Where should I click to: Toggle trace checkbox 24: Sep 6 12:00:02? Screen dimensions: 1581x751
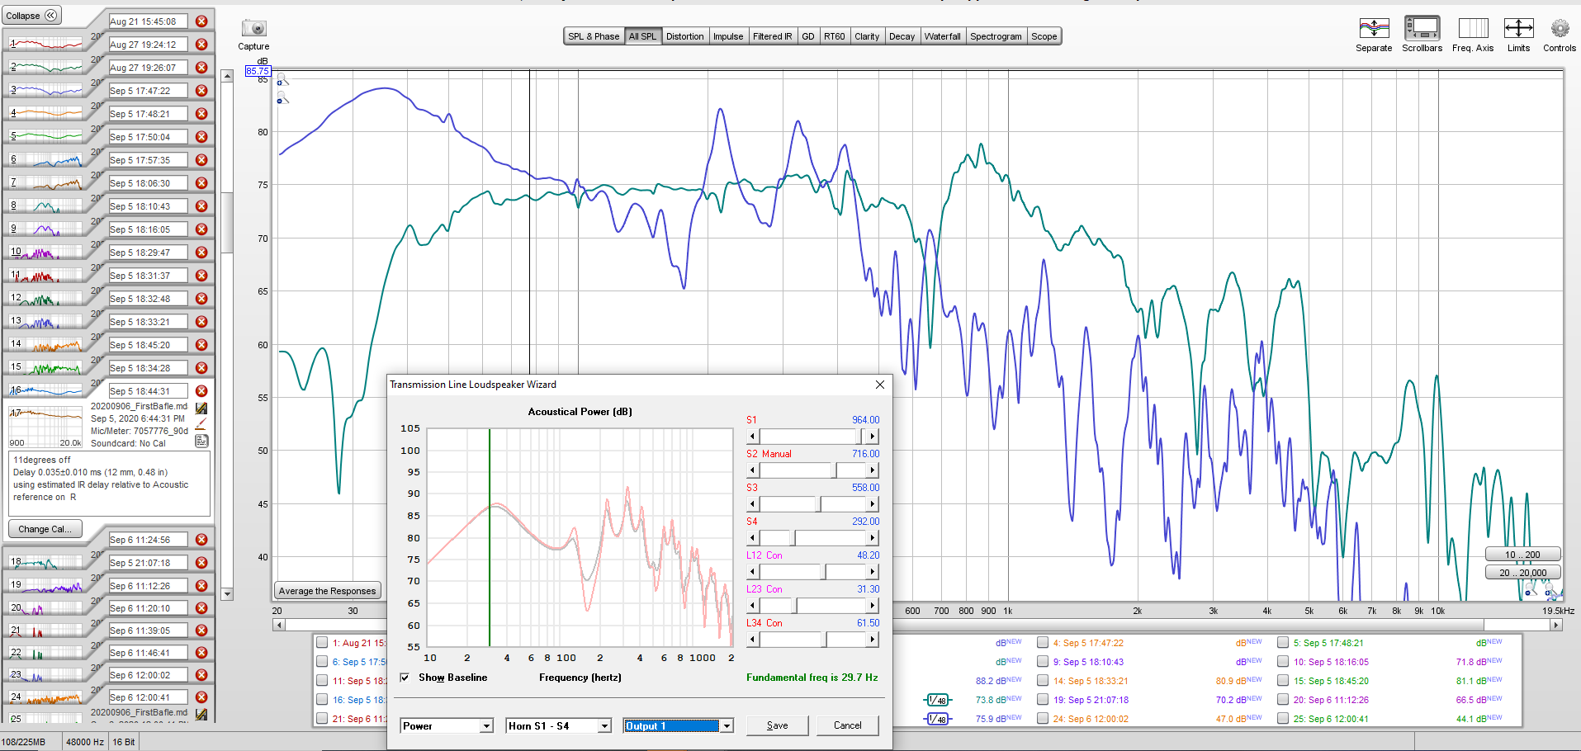1043,719
